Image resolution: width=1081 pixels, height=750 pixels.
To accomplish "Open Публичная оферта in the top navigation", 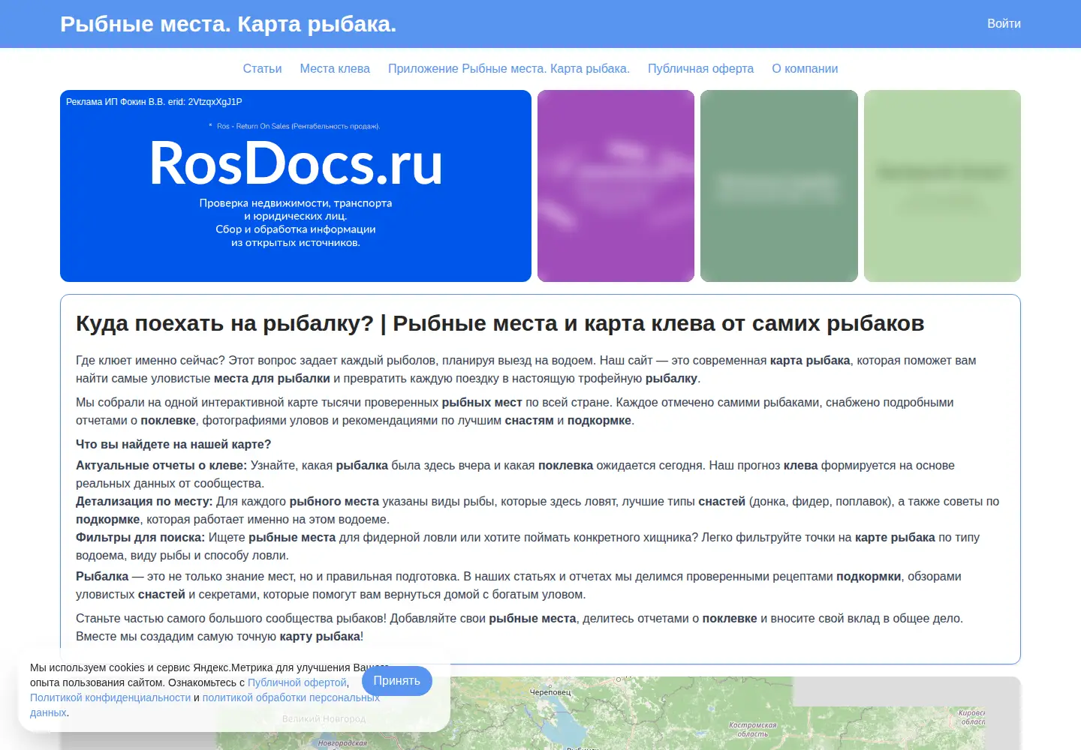I will coord(700,69).
